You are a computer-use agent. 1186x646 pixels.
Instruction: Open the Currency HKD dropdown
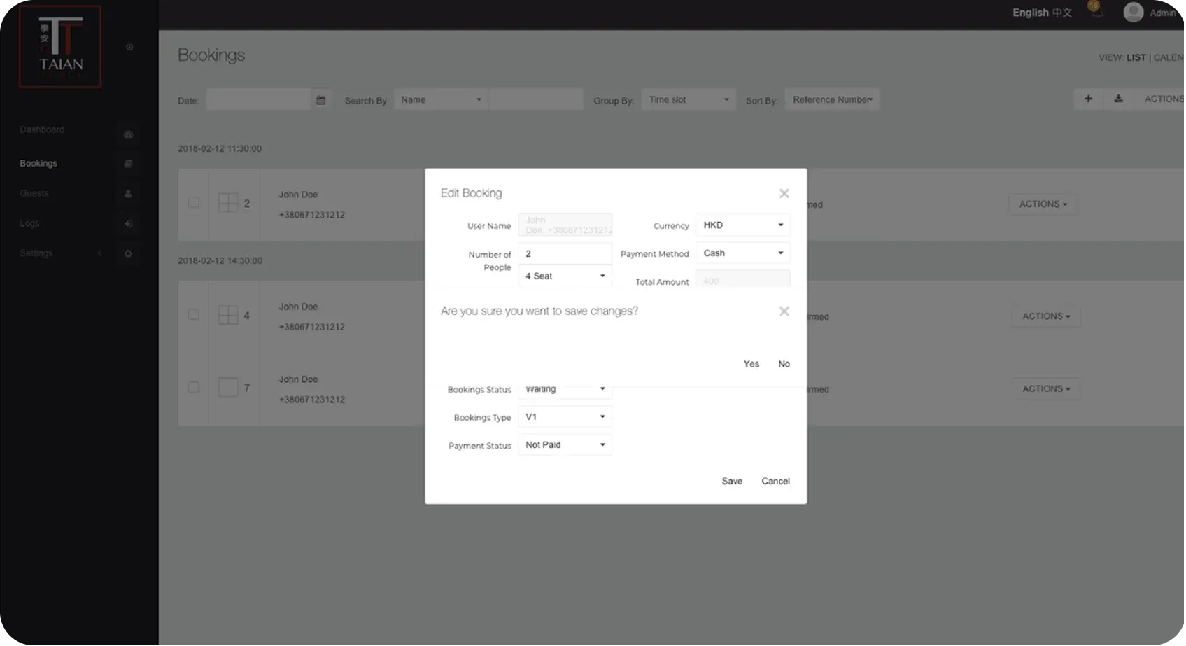[x=742, y=225]
